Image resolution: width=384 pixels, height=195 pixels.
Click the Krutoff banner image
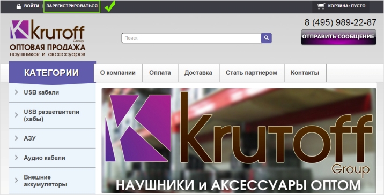click(x=239, y=141)
